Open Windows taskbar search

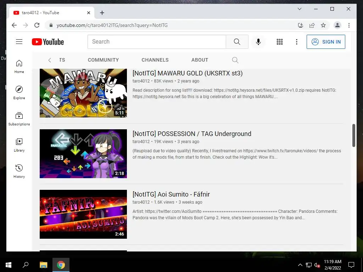26,265
